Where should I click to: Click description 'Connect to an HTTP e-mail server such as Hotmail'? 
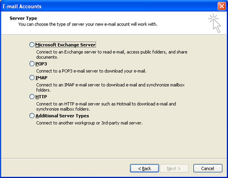[x=83, y=104]
